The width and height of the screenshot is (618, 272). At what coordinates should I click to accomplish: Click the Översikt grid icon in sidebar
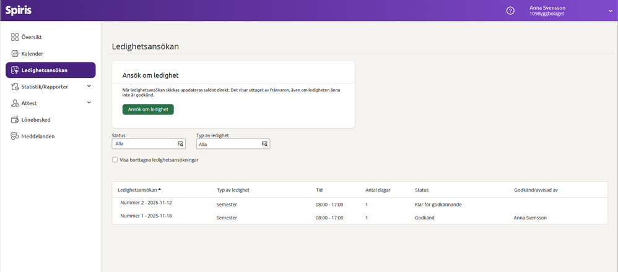[15, 37]
